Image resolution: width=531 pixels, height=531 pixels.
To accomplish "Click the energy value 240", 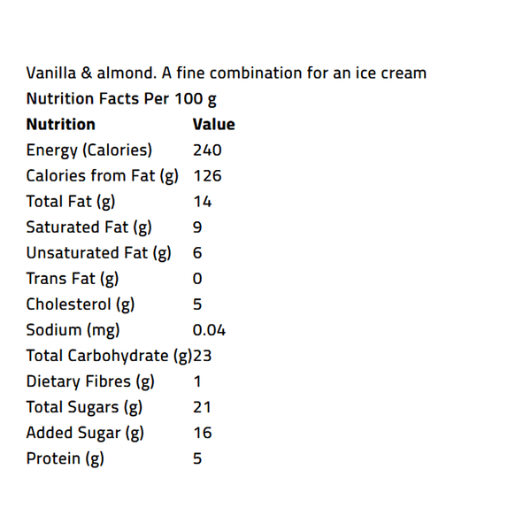I will click(207, 150).
